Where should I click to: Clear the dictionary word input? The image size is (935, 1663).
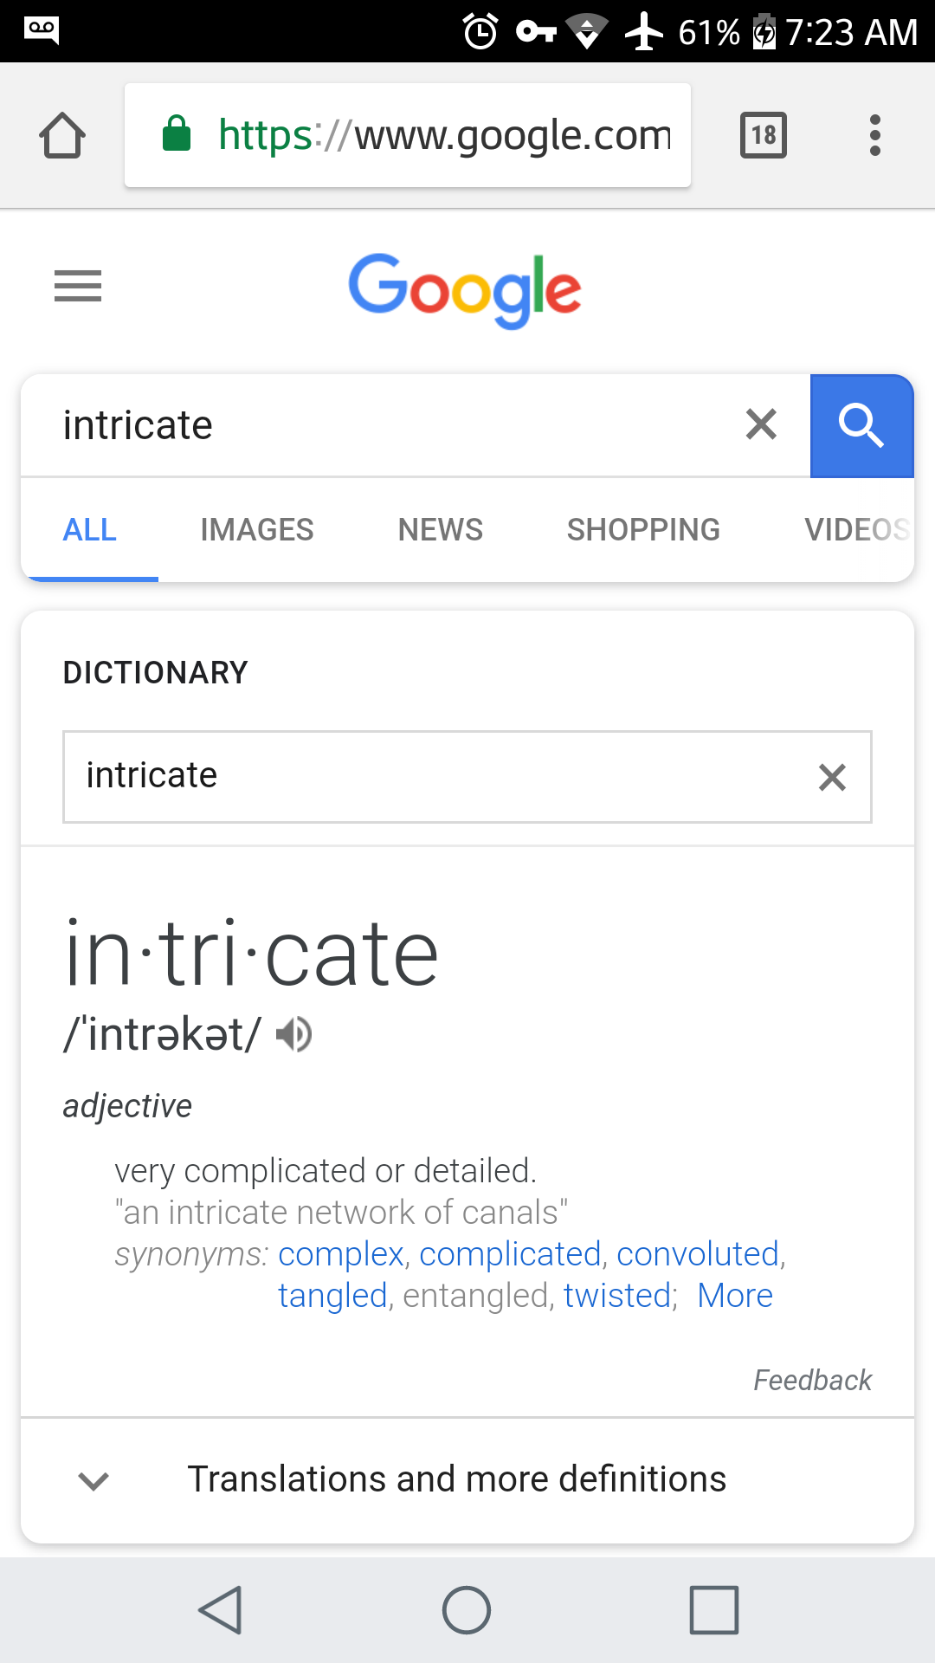[x=832, y=777]
